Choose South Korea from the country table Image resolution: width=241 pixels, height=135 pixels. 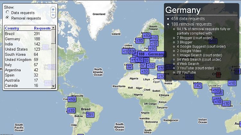pyautogui.click(x=15, y=55)
